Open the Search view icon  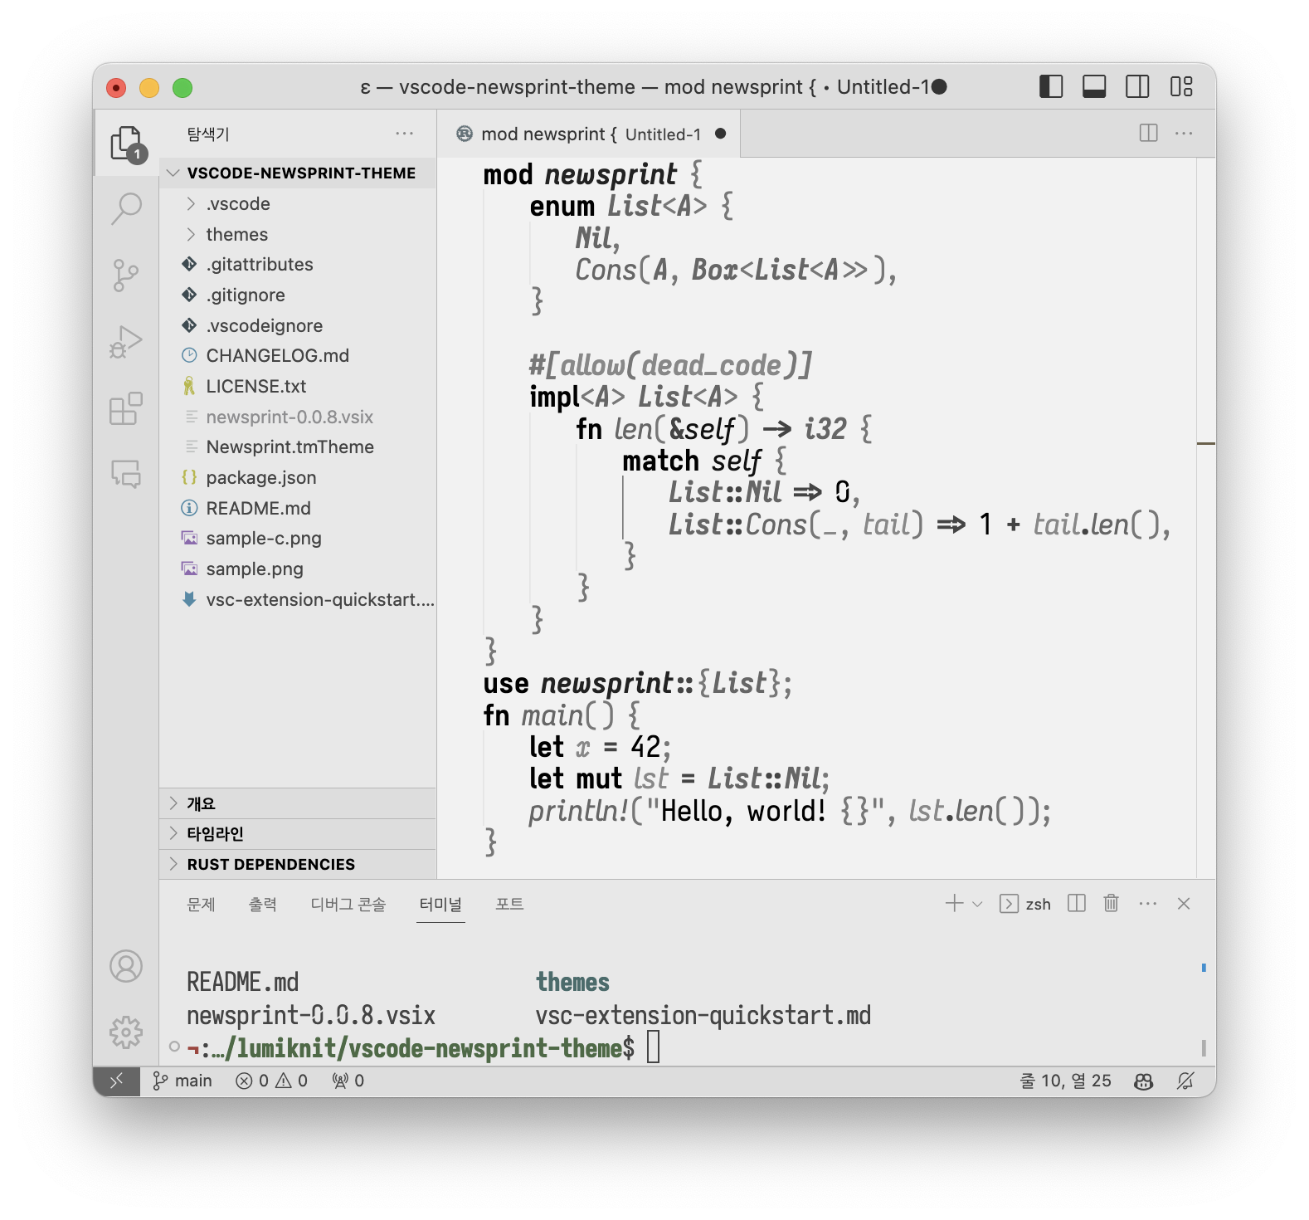pyautogui.click(x=126, y=208)
